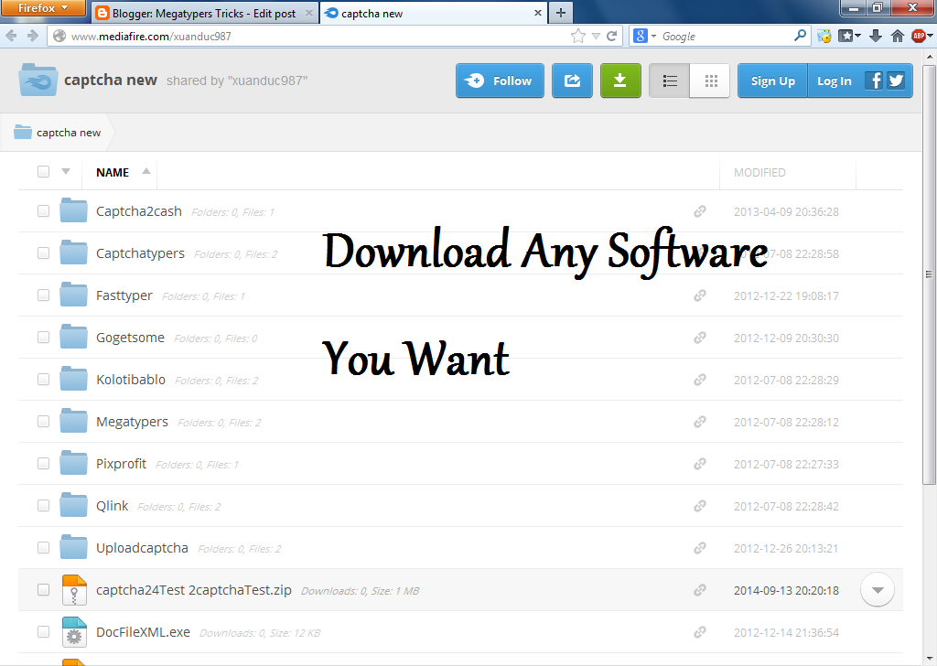The width and height of the screenshot is (937, 666).
Task: Open the share options icon
Action: tap(572, 81)
